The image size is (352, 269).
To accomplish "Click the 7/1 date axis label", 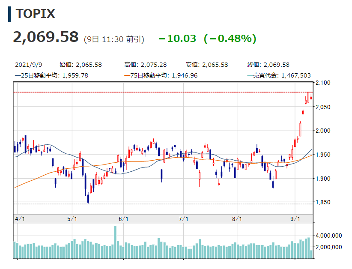I will 183,219.
